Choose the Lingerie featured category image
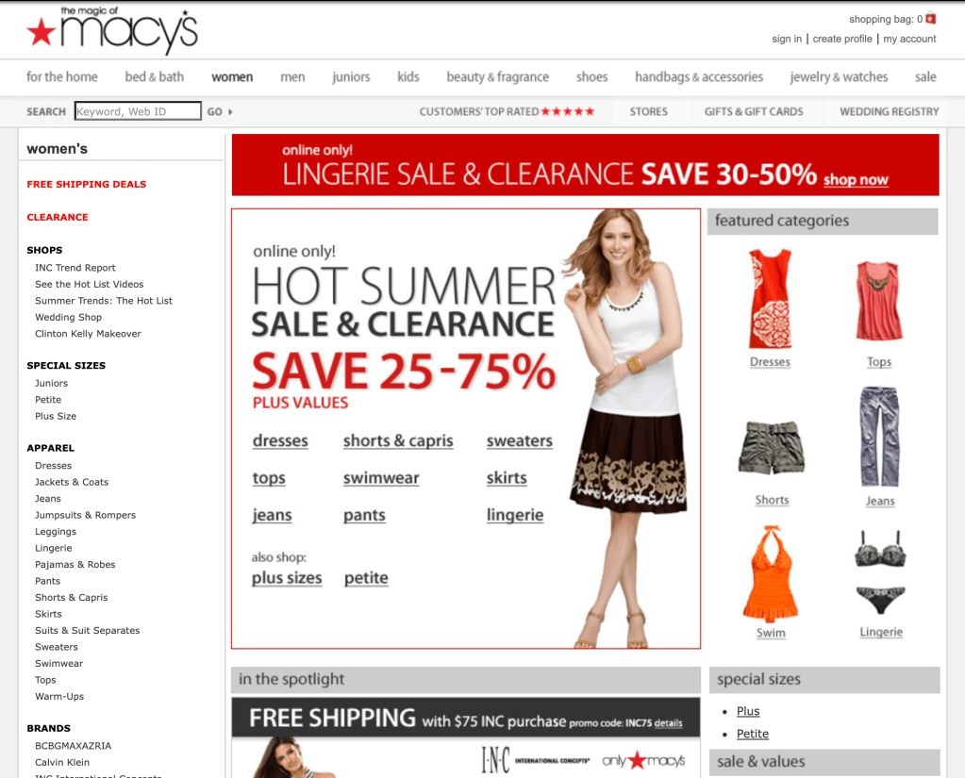The height and width of the screenshot is (778, 965). 880,572
